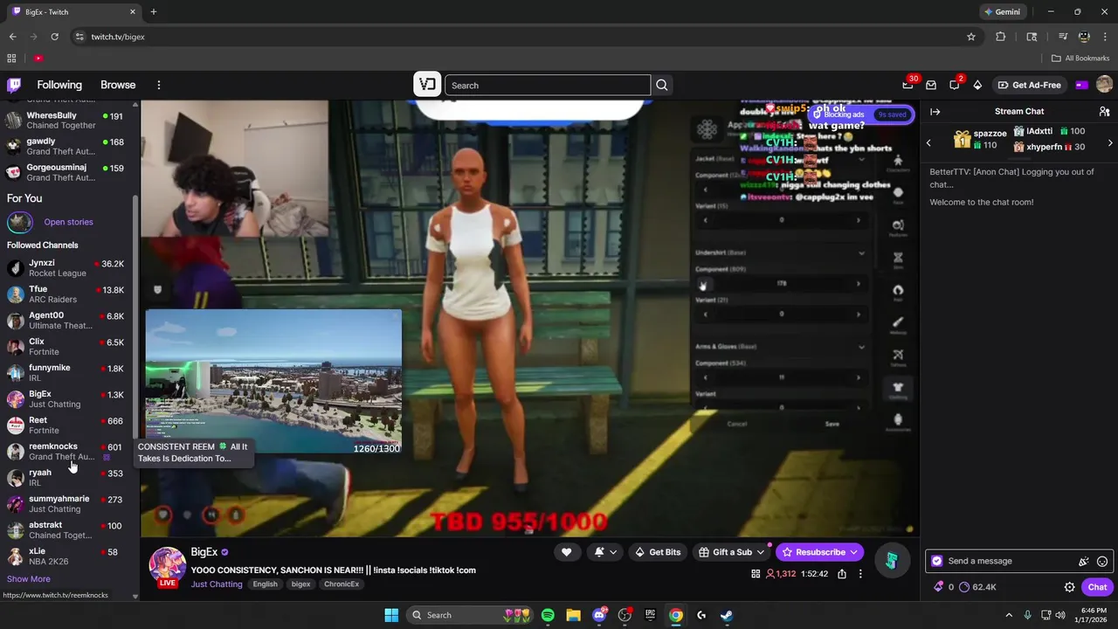Screen dimensions: 1118x629
Task: Open a new browser tab
Action: [x=154, y=12]
